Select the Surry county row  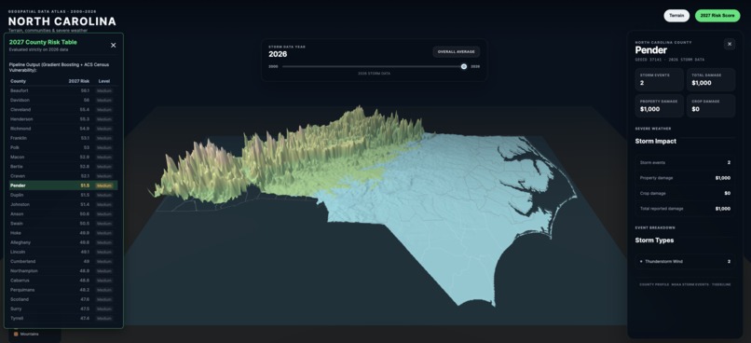[63, 309]
